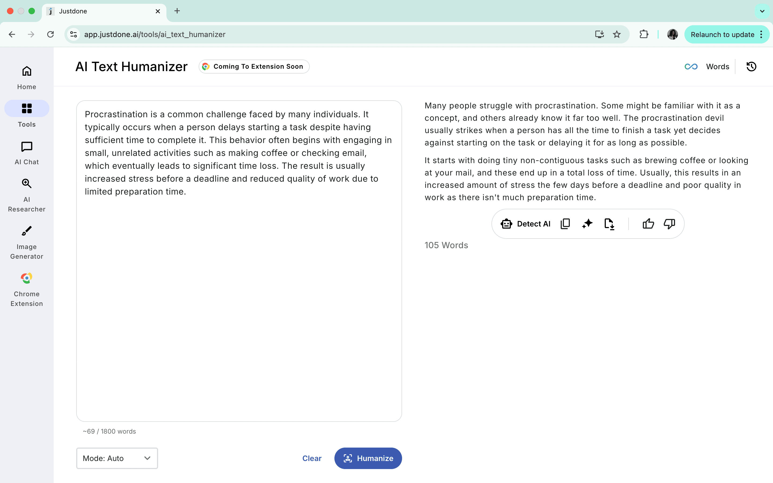773x483 pixels.
Task: Click the Humanize button
Action: [x=368, y=458]
